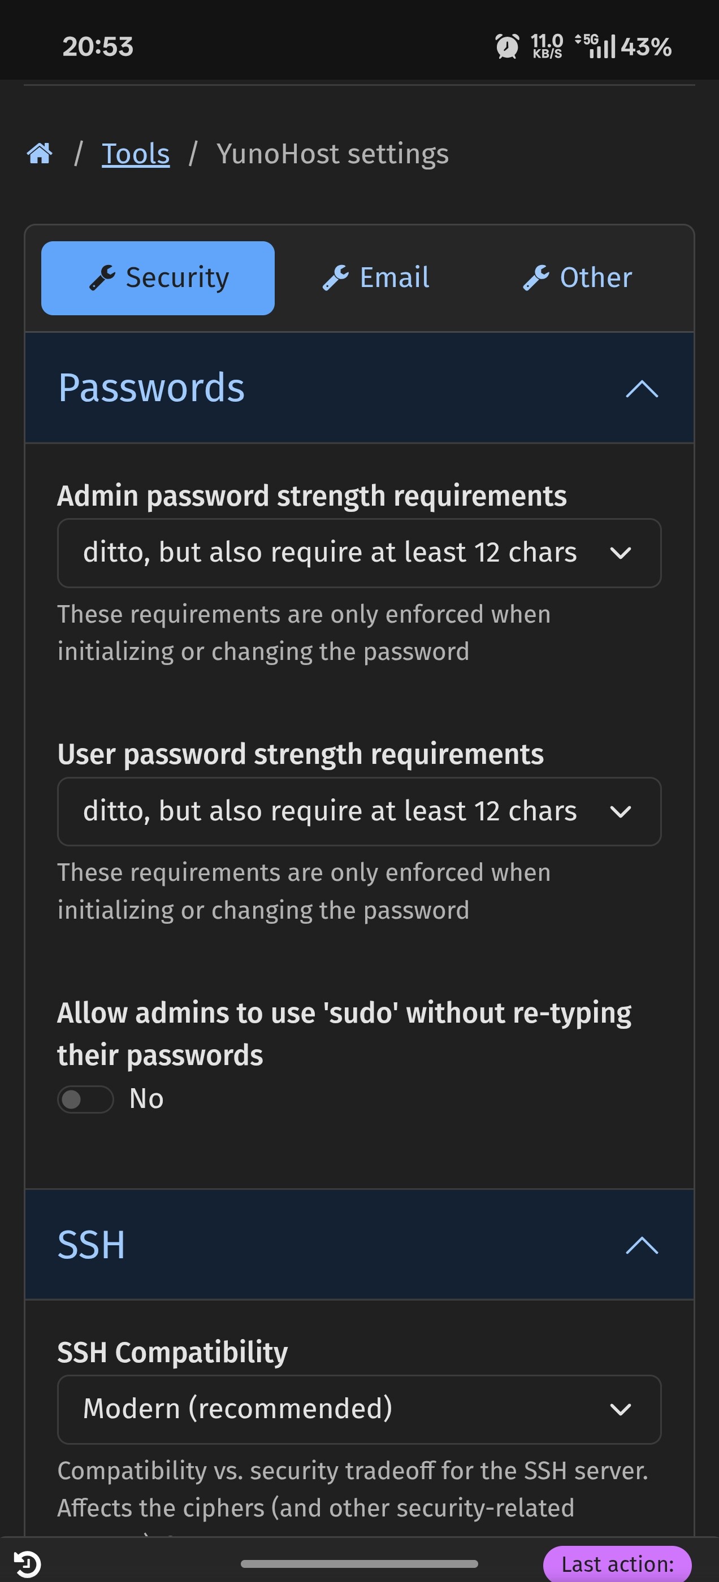Open the Tools breadcrumb link
The width and height of the screenshot is (719, 1582).
pos(135,154)
